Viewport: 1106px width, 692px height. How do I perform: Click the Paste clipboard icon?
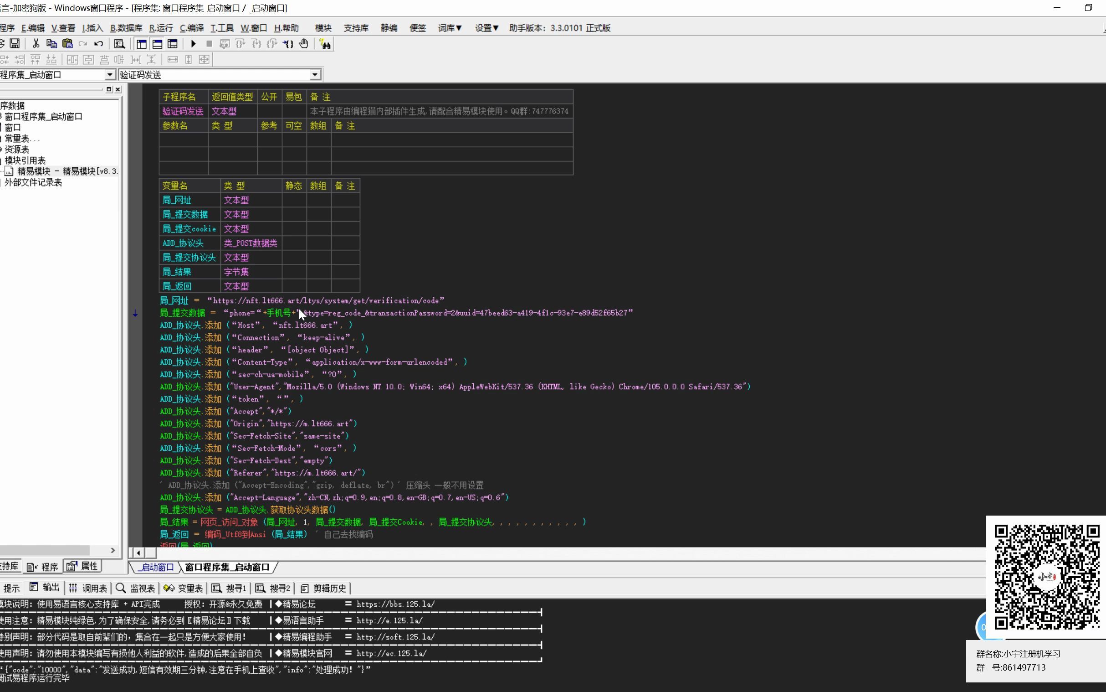coord(67,43)
